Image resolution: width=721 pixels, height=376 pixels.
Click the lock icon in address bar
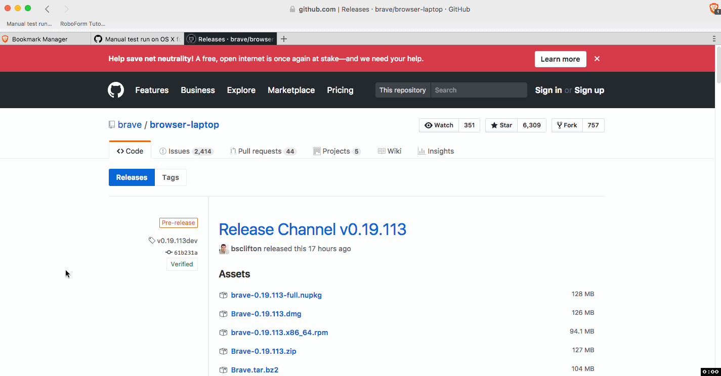click(x=292, y=9)
